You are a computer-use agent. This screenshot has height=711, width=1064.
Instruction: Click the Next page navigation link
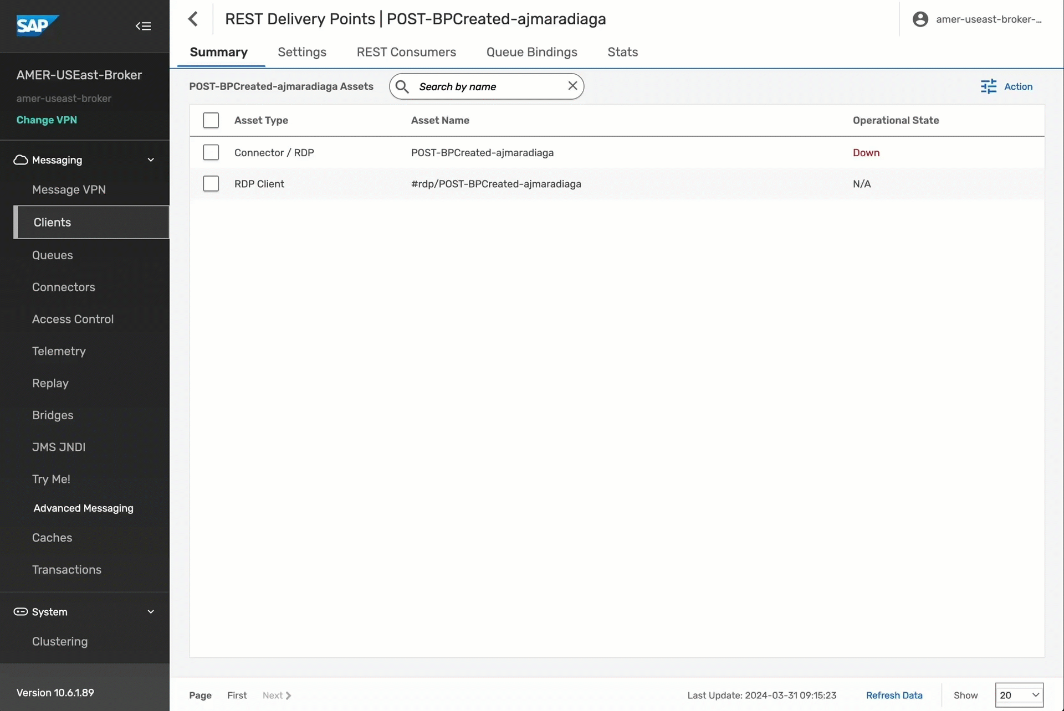tap(277, 694)
